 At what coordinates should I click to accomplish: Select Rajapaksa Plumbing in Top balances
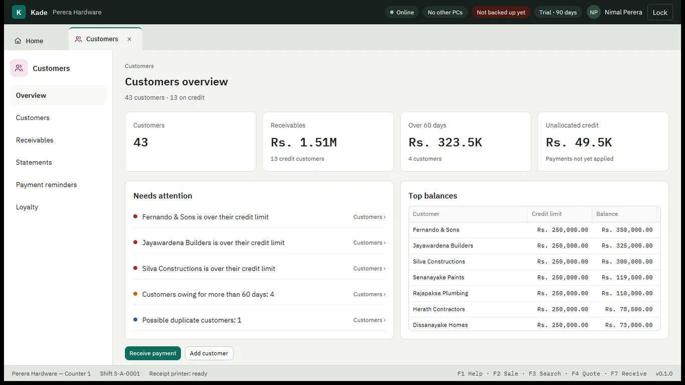pos(440,293)
